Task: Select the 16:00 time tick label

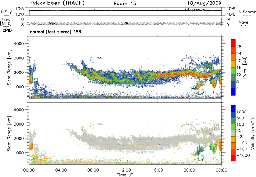Action: (x=157, y=170)
